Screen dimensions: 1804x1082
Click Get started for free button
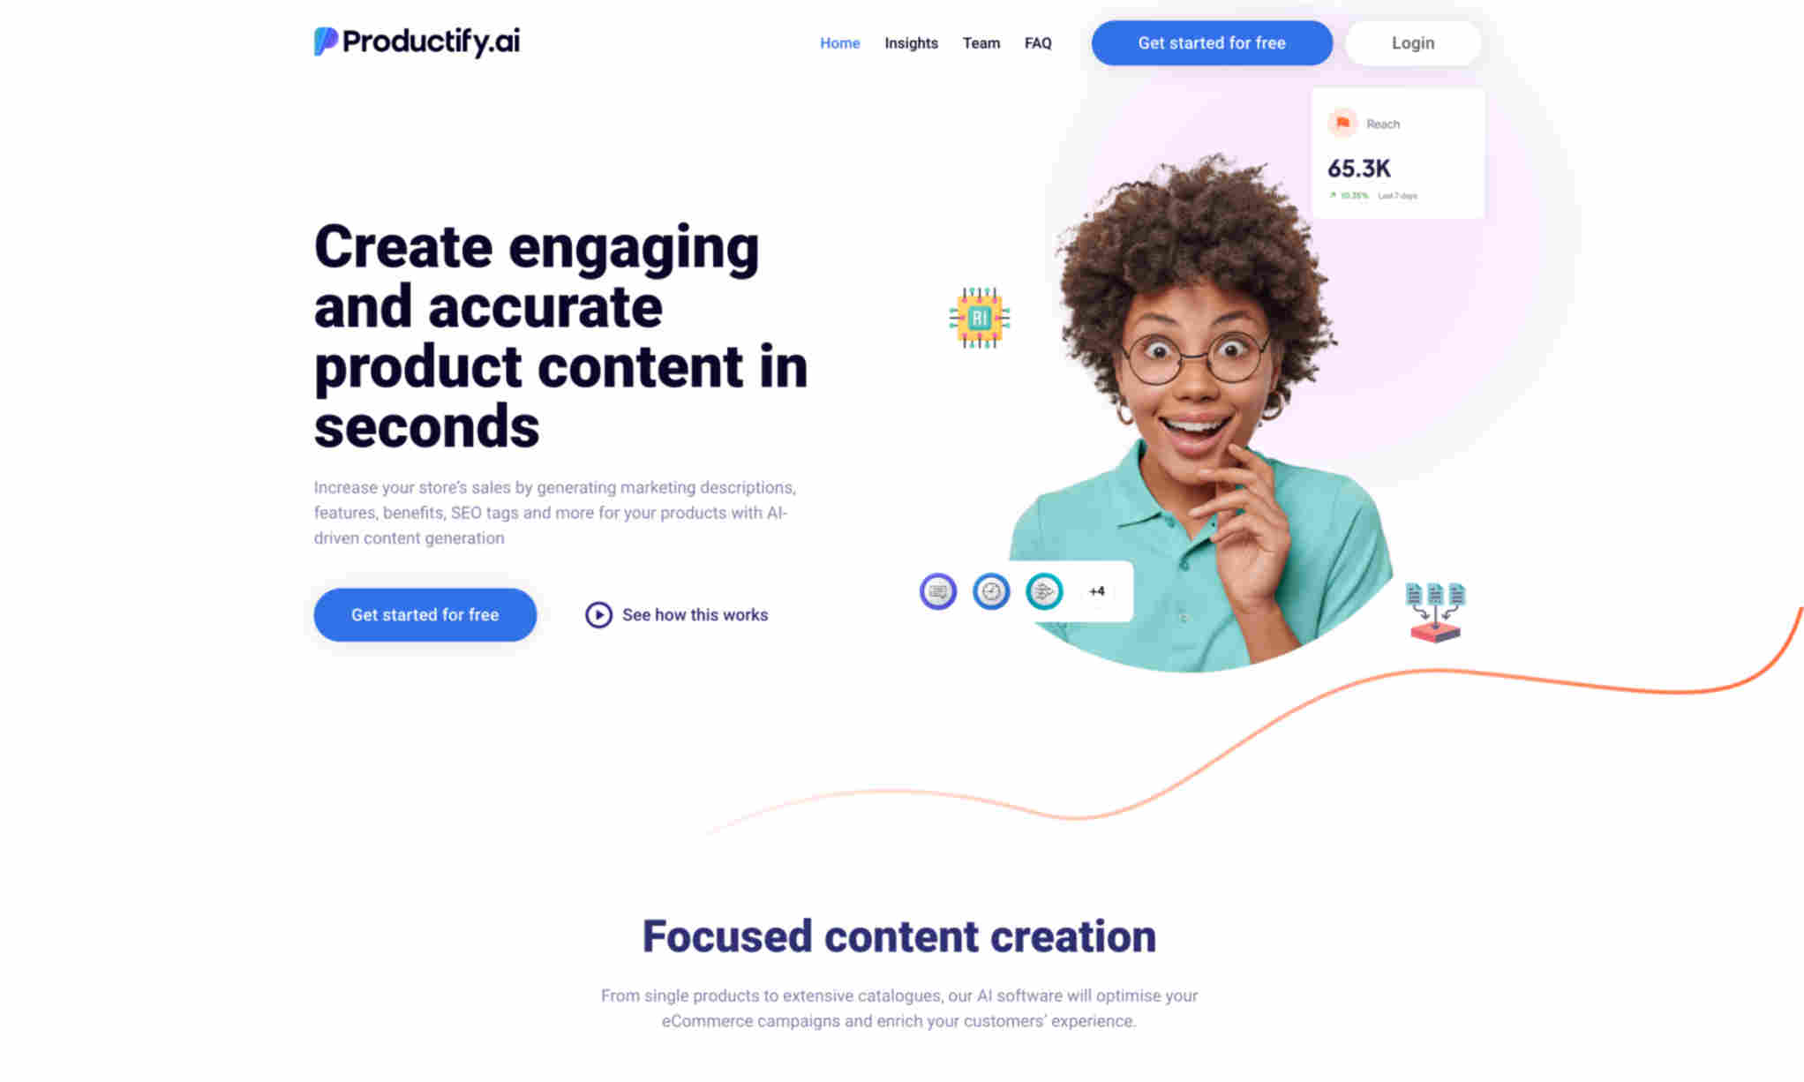point(1212,42)
